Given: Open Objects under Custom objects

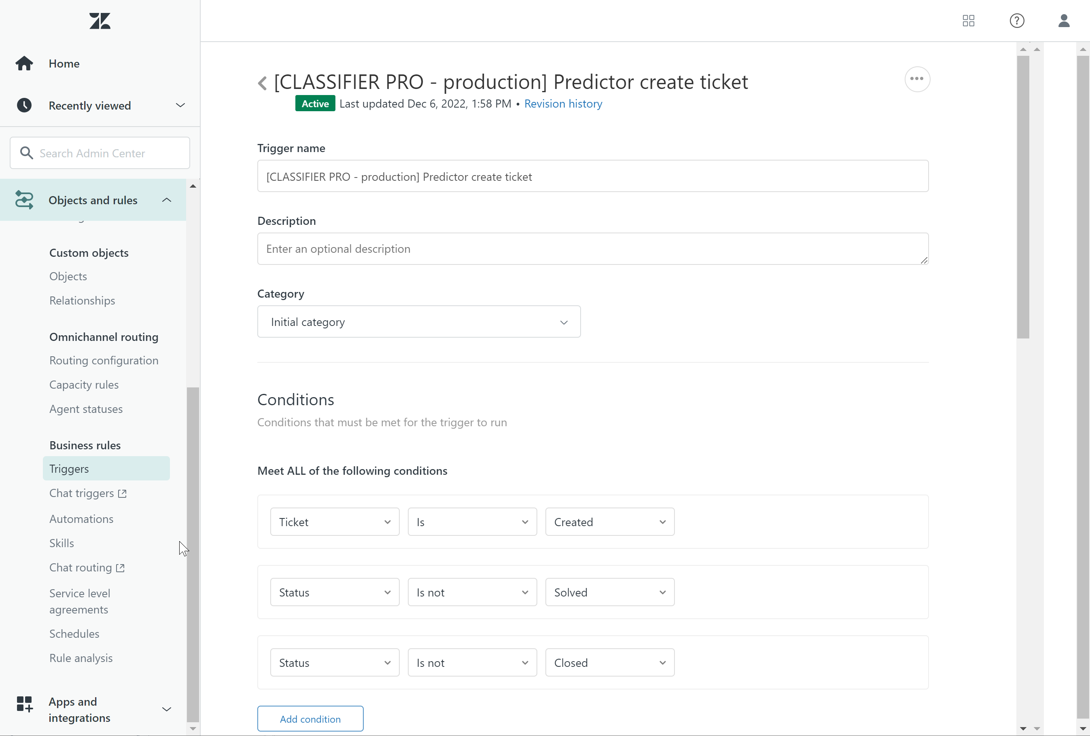Looking at the screenshot, I should [68, 276].
